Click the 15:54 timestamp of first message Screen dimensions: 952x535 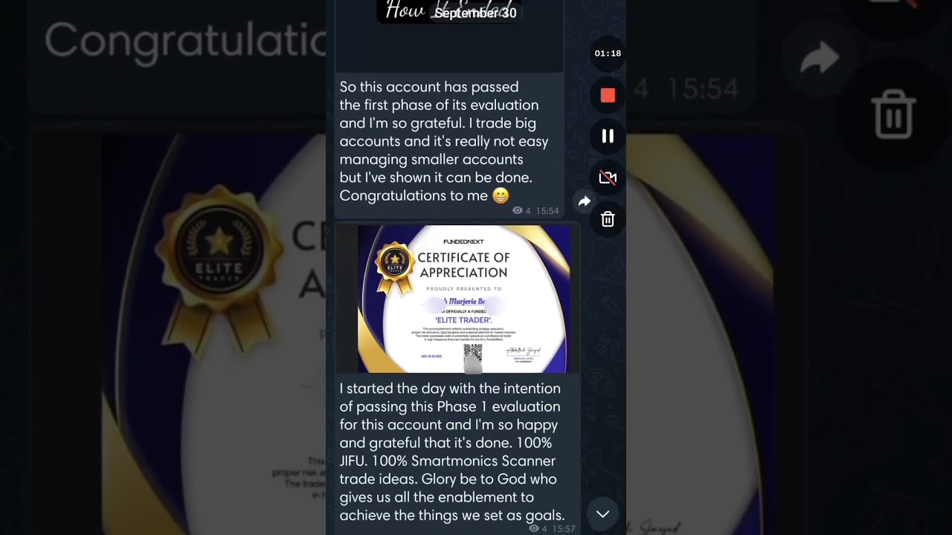[x=547, y=211]
